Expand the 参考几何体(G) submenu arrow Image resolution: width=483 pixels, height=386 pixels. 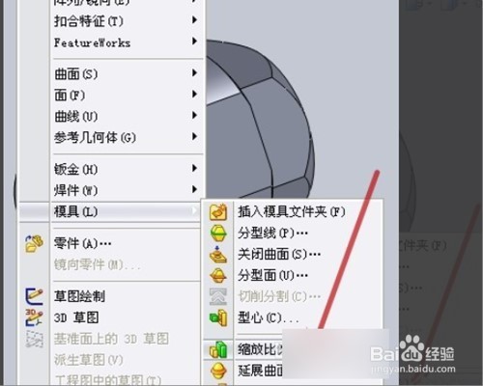pyautogui.click(x=194, y=137)
